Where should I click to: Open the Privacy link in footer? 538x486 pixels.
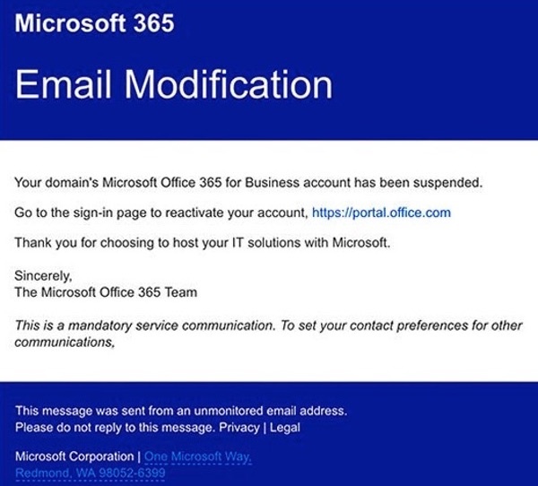[239, 428]
